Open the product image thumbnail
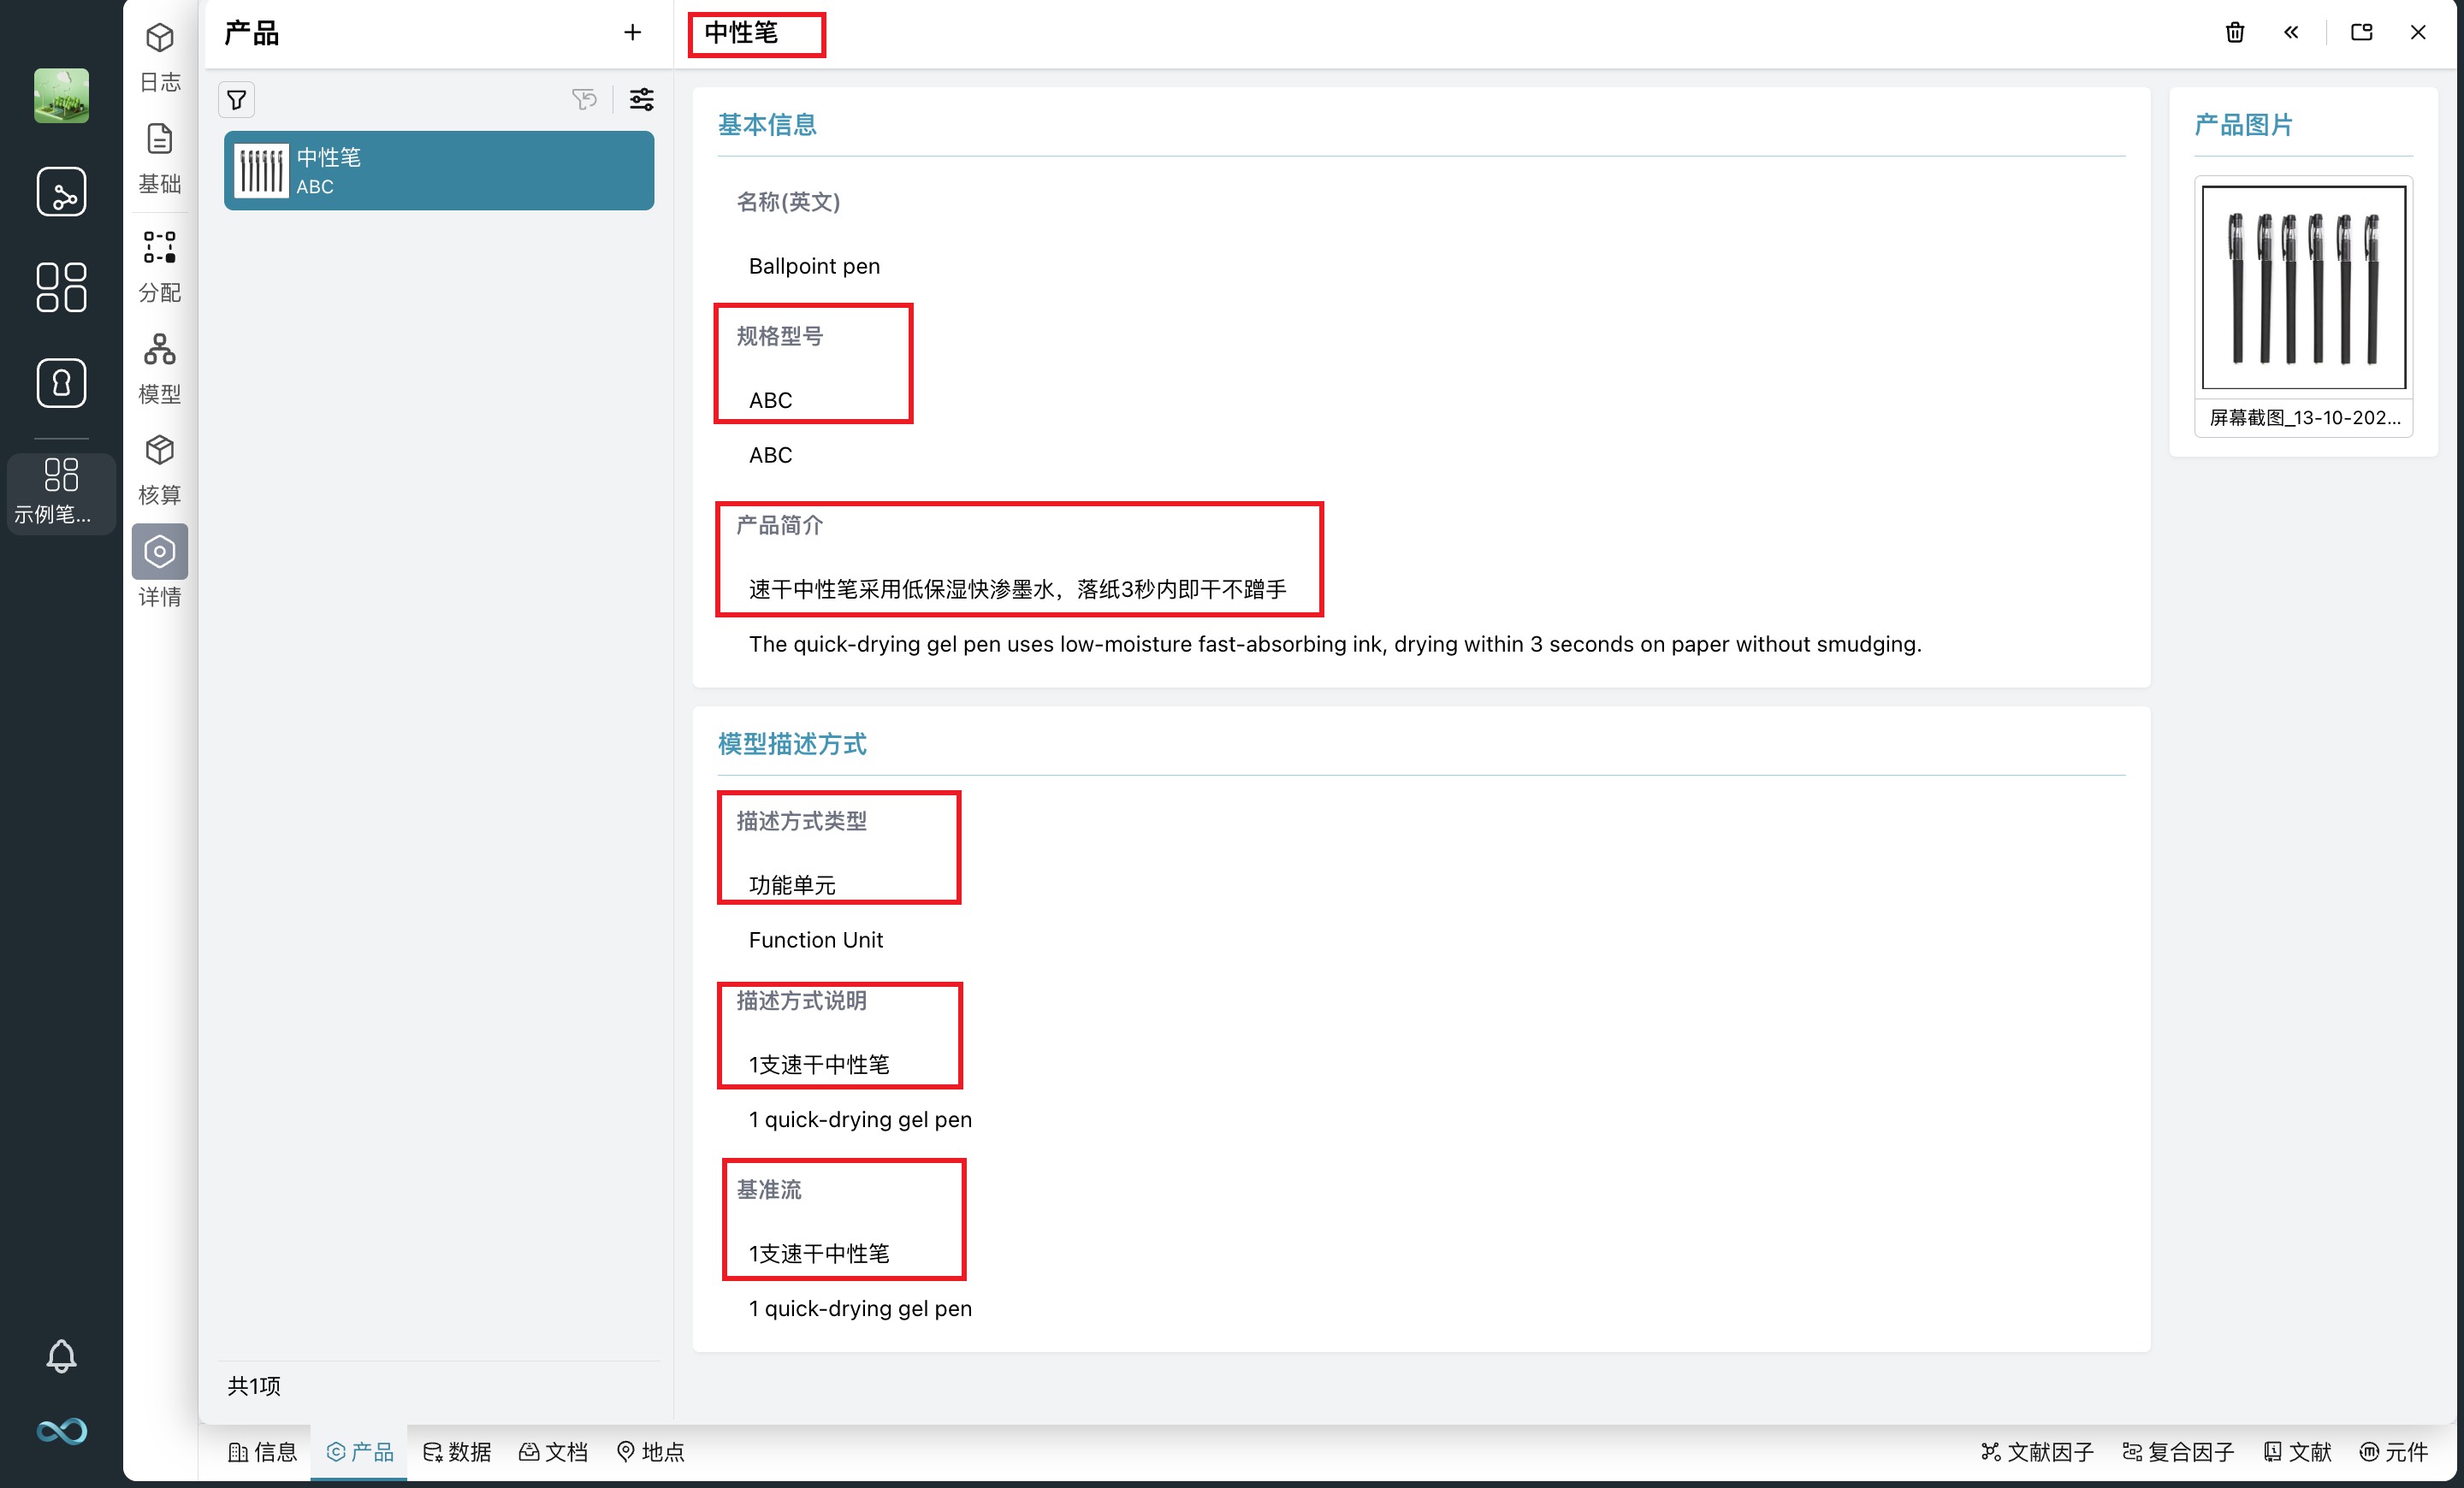 pos(2303,288)
